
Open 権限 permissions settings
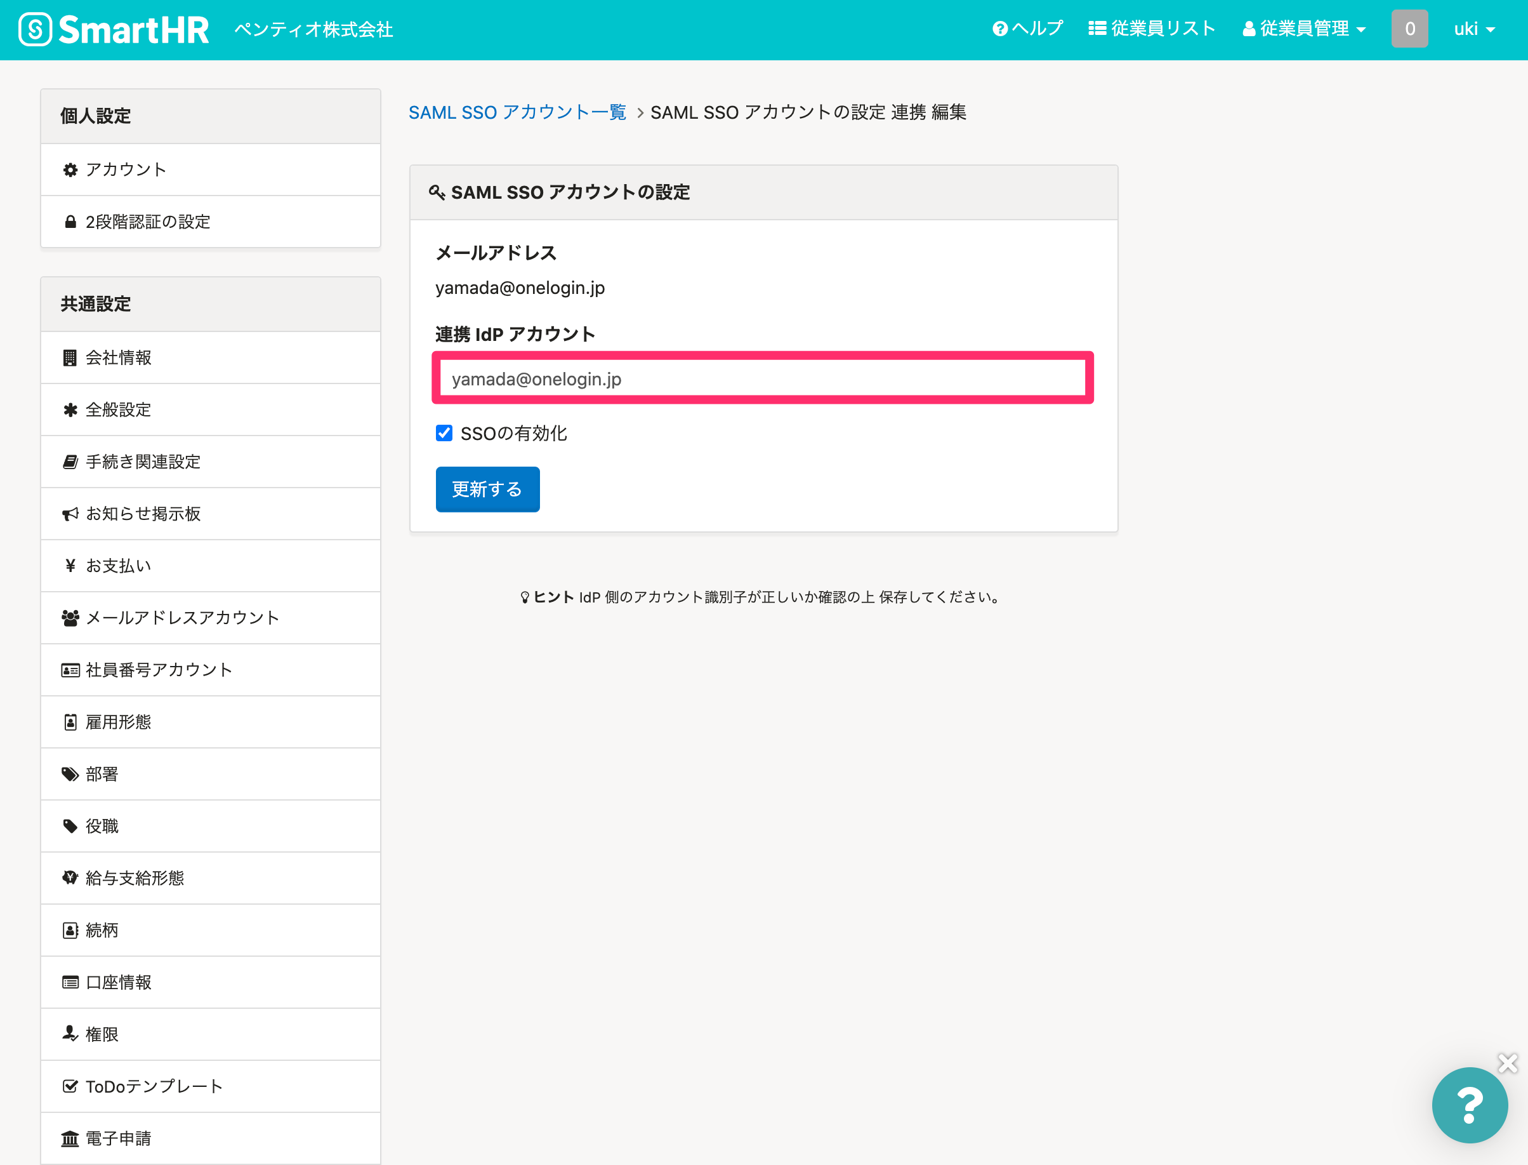point(211,1034)
